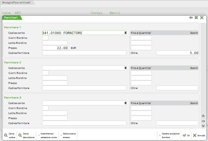The height and width of the screenshot is (141, 208).
Task: Select the Fornitori tab
Action: coord(11,18)
